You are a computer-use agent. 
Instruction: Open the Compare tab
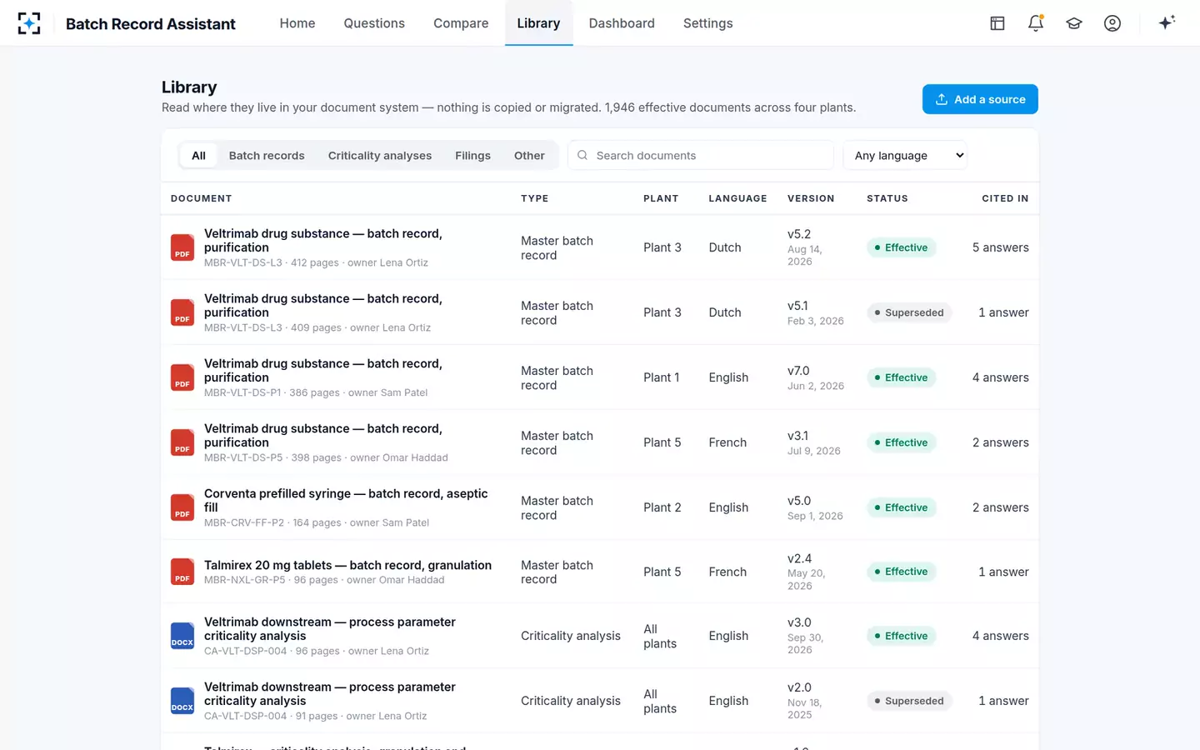[461, 23]
